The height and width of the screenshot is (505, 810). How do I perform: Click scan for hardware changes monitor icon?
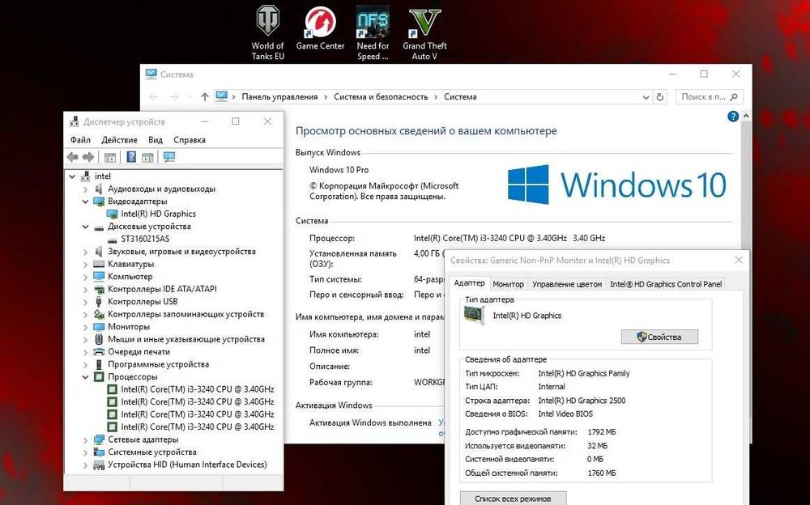[x=169, y=157]
